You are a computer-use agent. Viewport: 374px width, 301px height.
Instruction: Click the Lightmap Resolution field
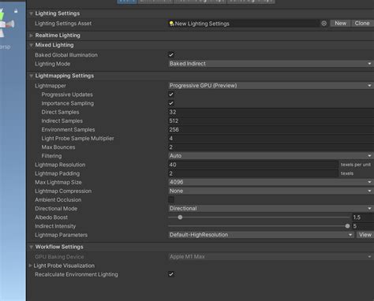253,165
